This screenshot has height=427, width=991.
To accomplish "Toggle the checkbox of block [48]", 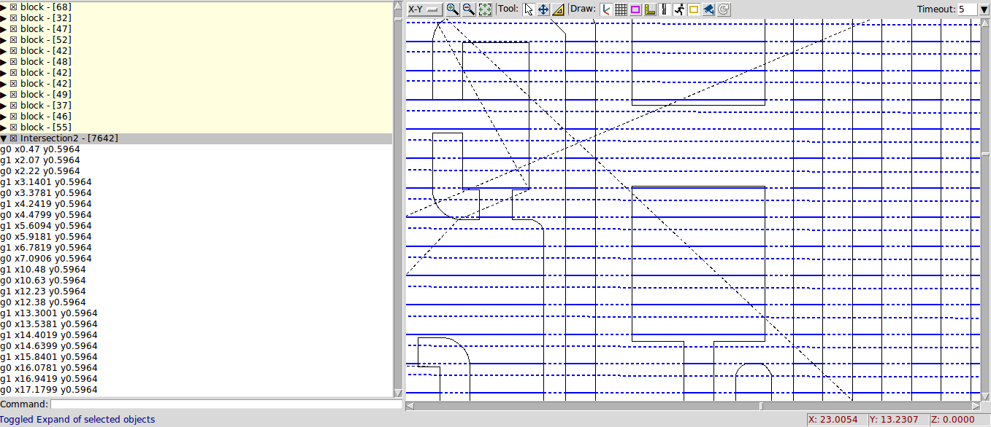I will click(x=14, y=61).
